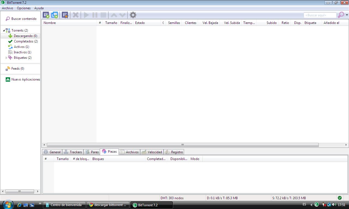Expand the Etiquetas (2) tree node
Image resolution: width=349 pixels, height=209 pixels.
click(6, 58)
